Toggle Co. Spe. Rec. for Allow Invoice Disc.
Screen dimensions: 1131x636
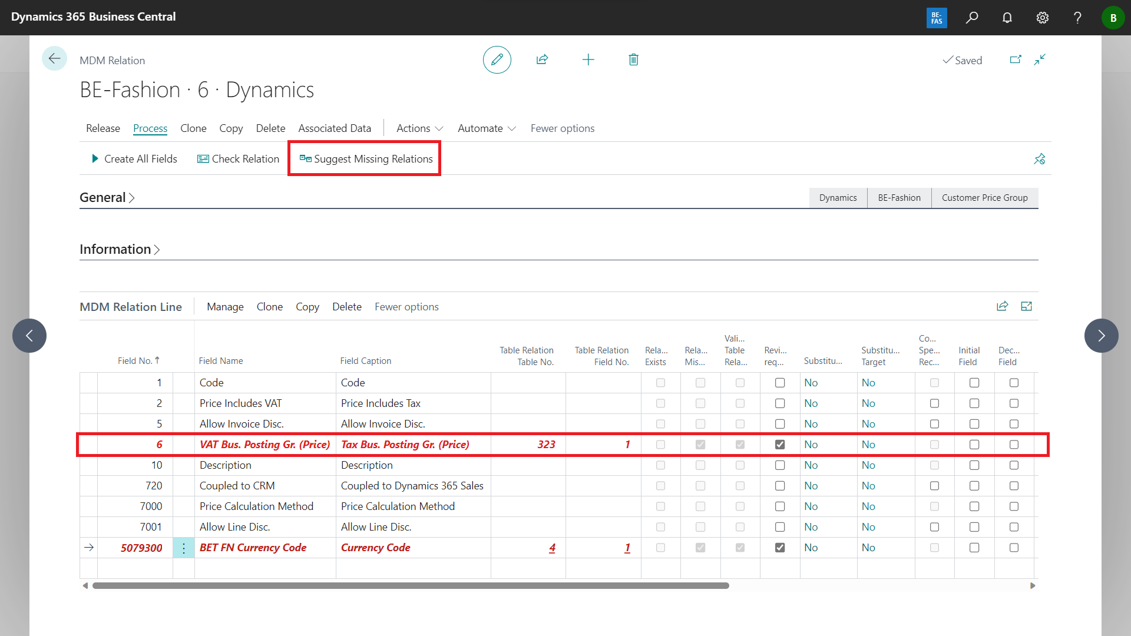click(x=934, y=424)
